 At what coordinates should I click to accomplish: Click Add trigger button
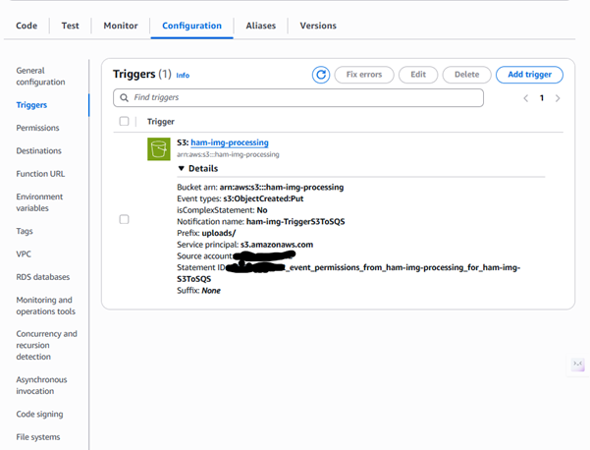click(529, 75)
